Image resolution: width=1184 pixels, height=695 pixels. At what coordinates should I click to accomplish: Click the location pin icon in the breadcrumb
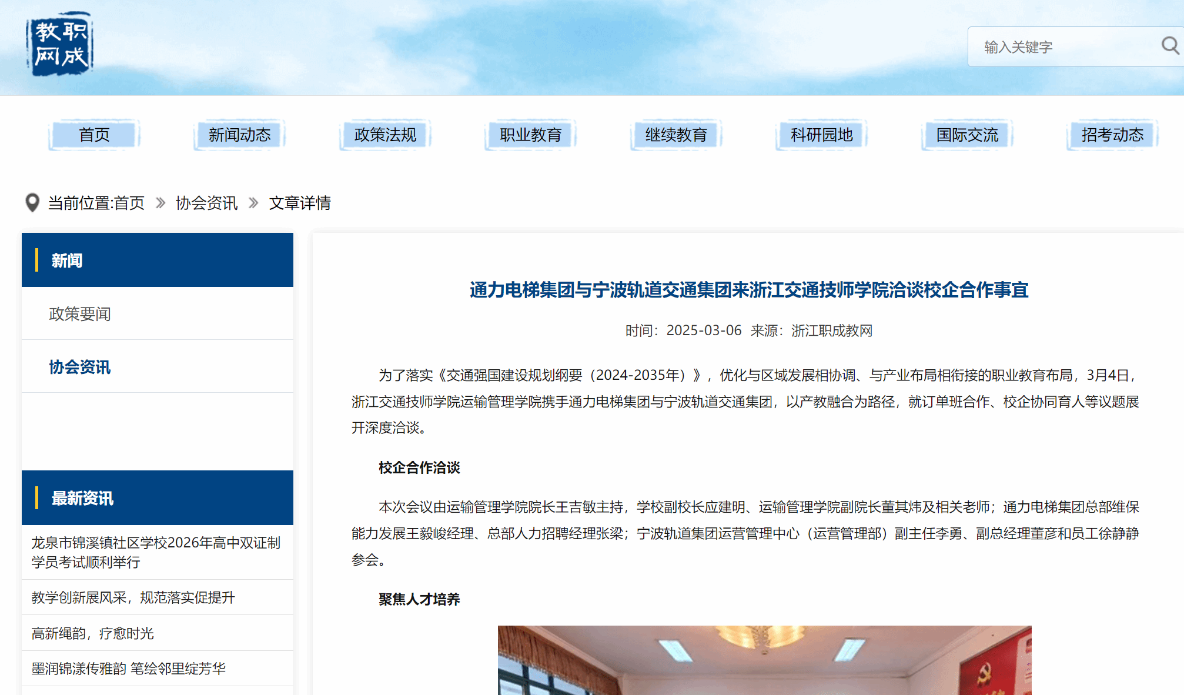click(x=32, y=203)
